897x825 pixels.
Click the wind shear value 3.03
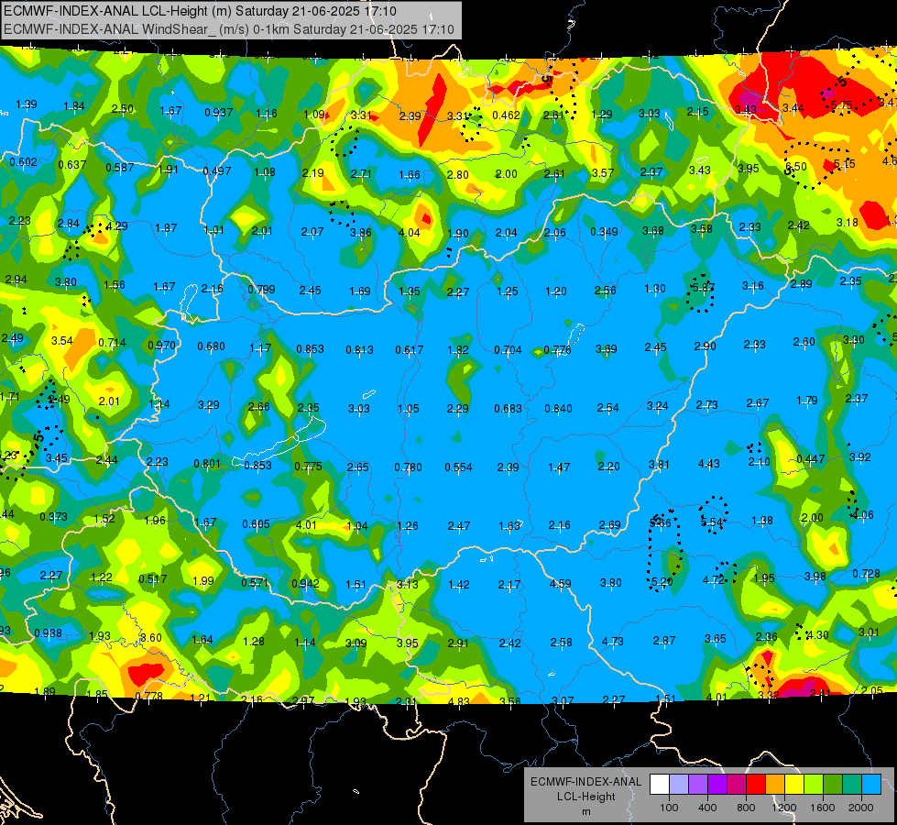pos(359,408)
